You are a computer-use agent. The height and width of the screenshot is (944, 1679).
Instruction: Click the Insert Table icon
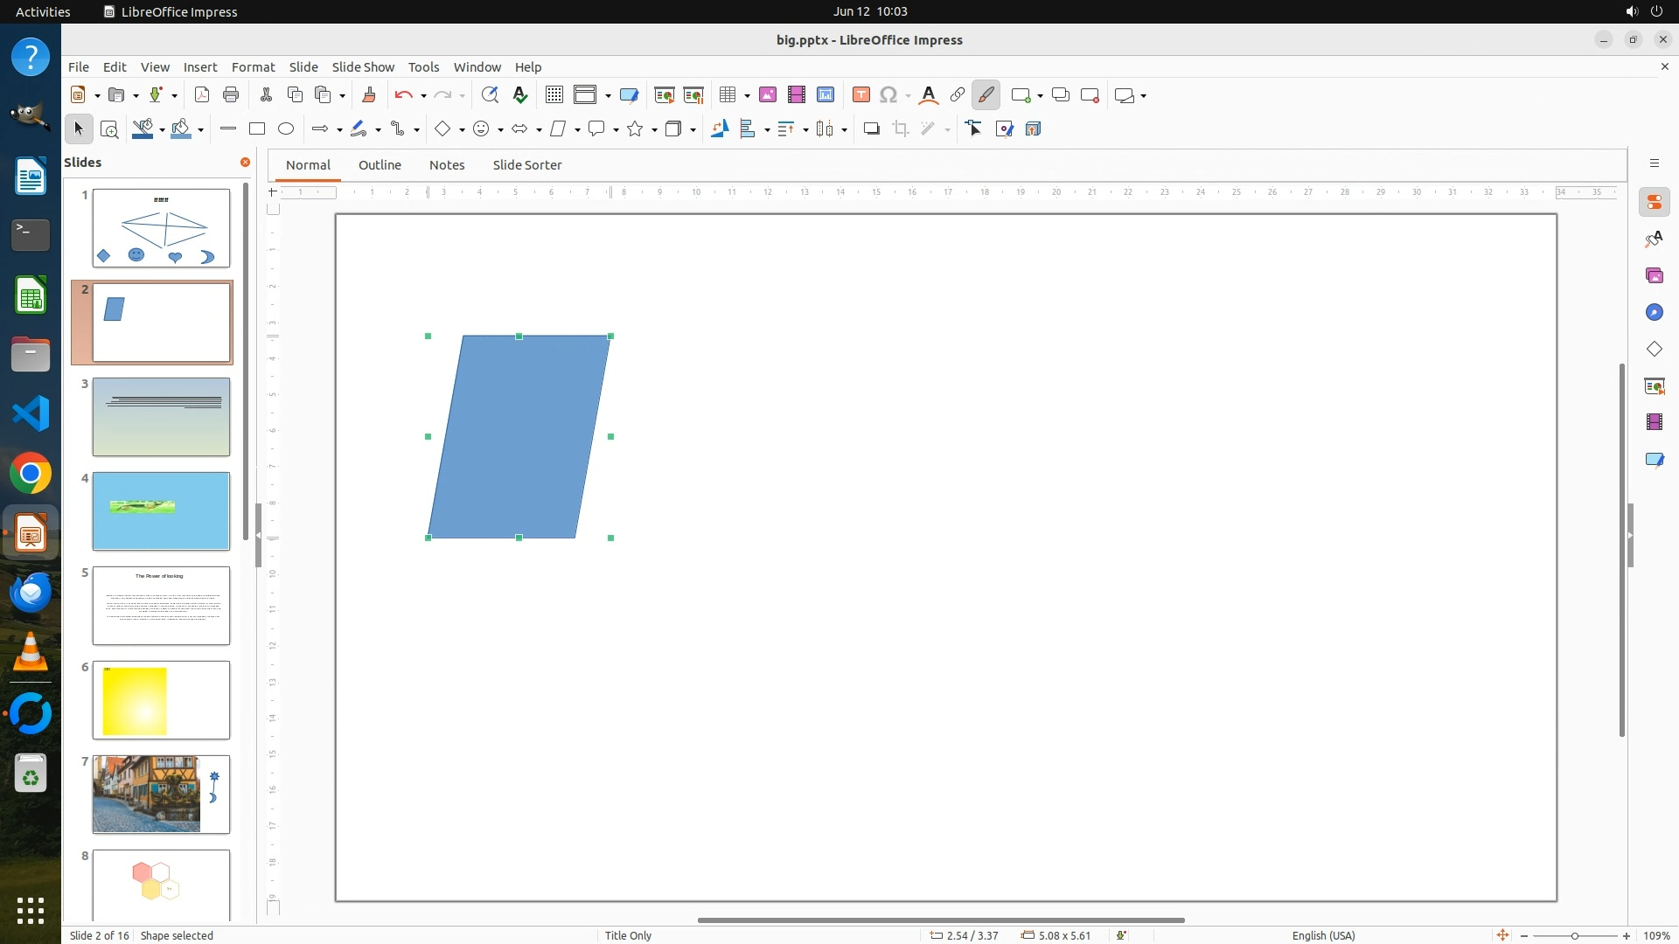point(726,95)
